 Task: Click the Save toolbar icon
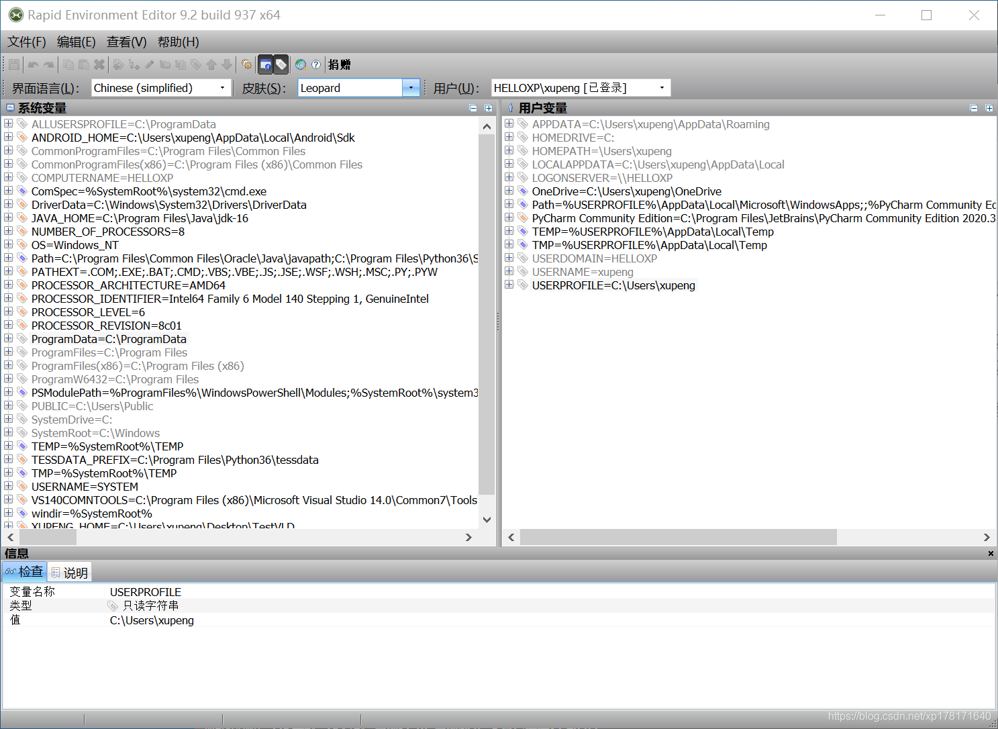(x=13, y=64)
